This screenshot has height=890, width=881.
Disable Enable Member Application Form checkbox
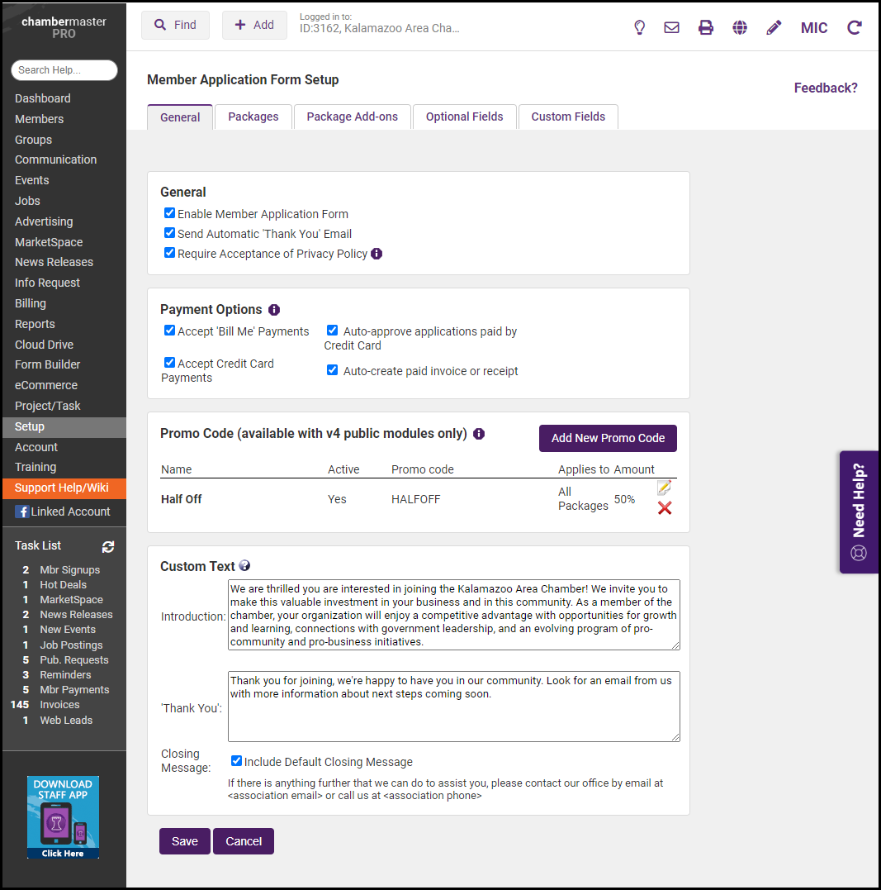[x=169, y=213]
